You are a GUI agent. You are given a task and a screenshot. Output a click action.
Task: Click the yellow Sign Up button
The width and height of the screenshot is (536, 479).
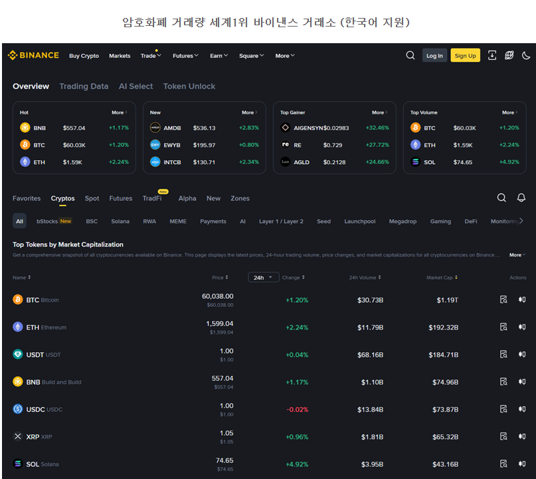(x=465, y=55)
